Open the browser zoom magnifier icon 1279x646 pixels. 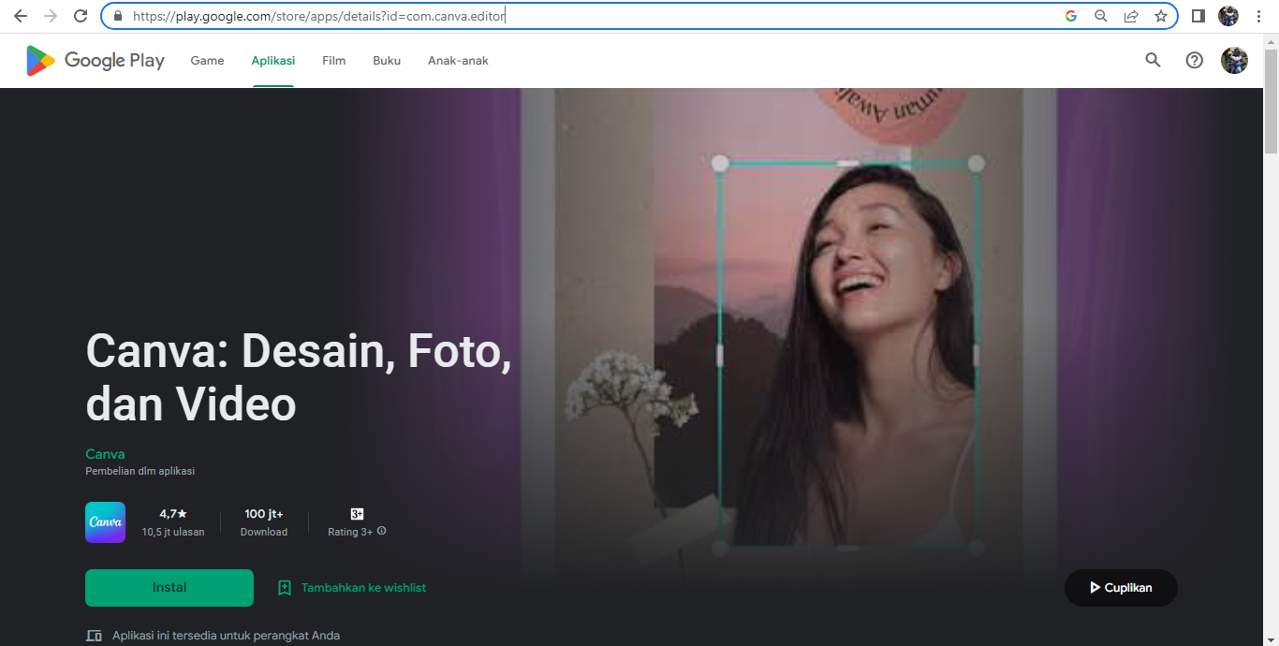coord(1101,16)
